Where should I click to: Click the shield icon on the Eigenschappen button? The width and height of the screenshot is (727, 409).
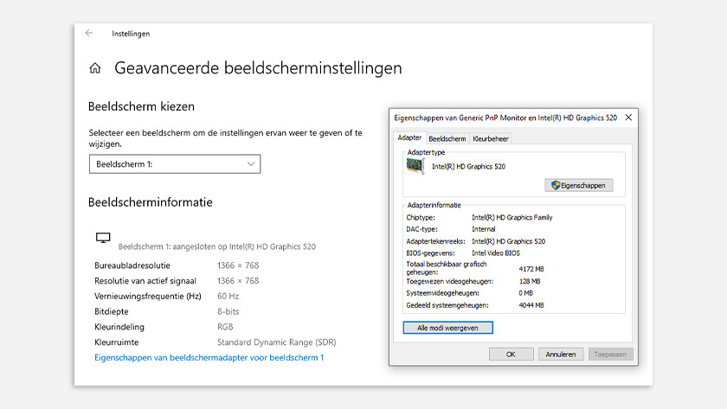556,185
